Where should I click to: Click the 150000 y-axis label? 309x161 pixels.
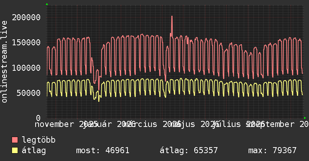pos(26,43)
